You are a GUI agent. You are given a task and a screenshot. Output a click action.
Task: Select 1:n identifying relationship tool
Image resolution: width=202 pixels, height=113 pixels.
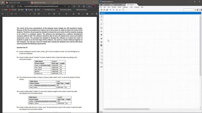coord(101,60)
